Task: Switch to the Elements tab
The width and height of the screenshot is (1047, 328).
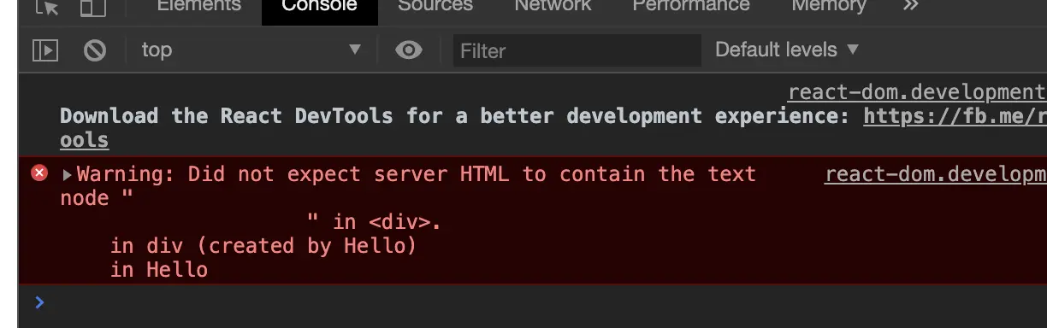Action: [199, 6]
